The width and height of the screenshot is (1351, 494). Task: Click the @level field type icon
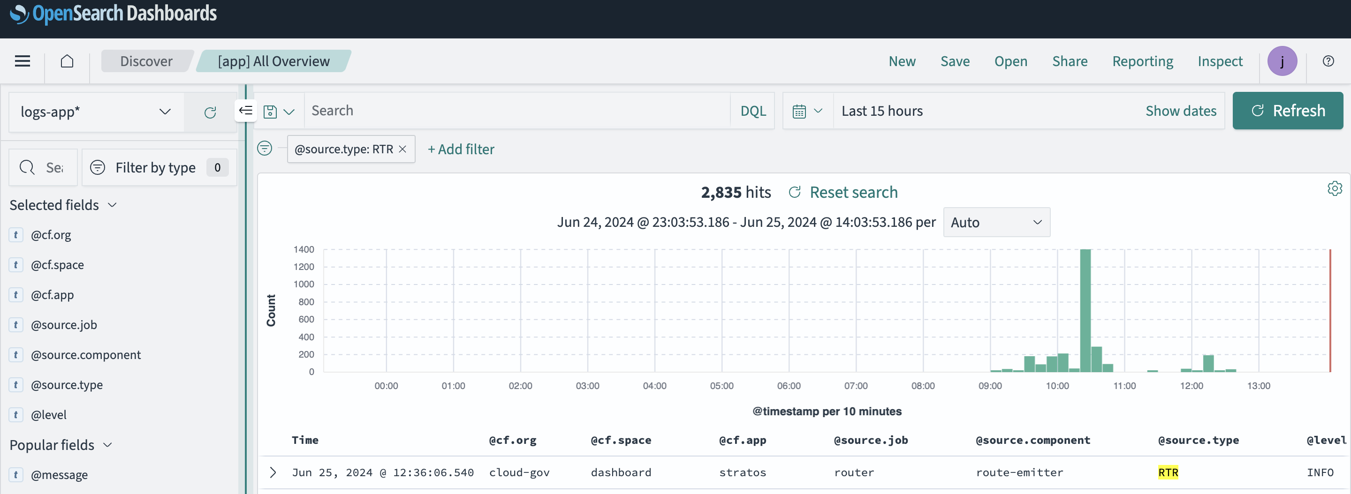16,415
